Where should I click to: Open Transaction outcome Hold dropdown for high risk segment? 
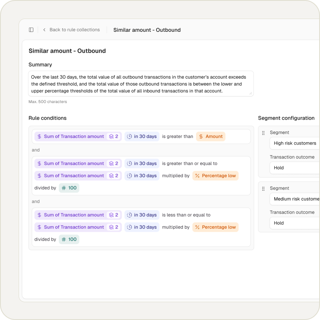pos(295,168)
